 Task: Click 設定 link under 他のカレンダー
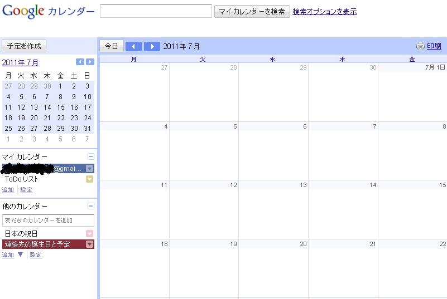(x=36, y=255)
